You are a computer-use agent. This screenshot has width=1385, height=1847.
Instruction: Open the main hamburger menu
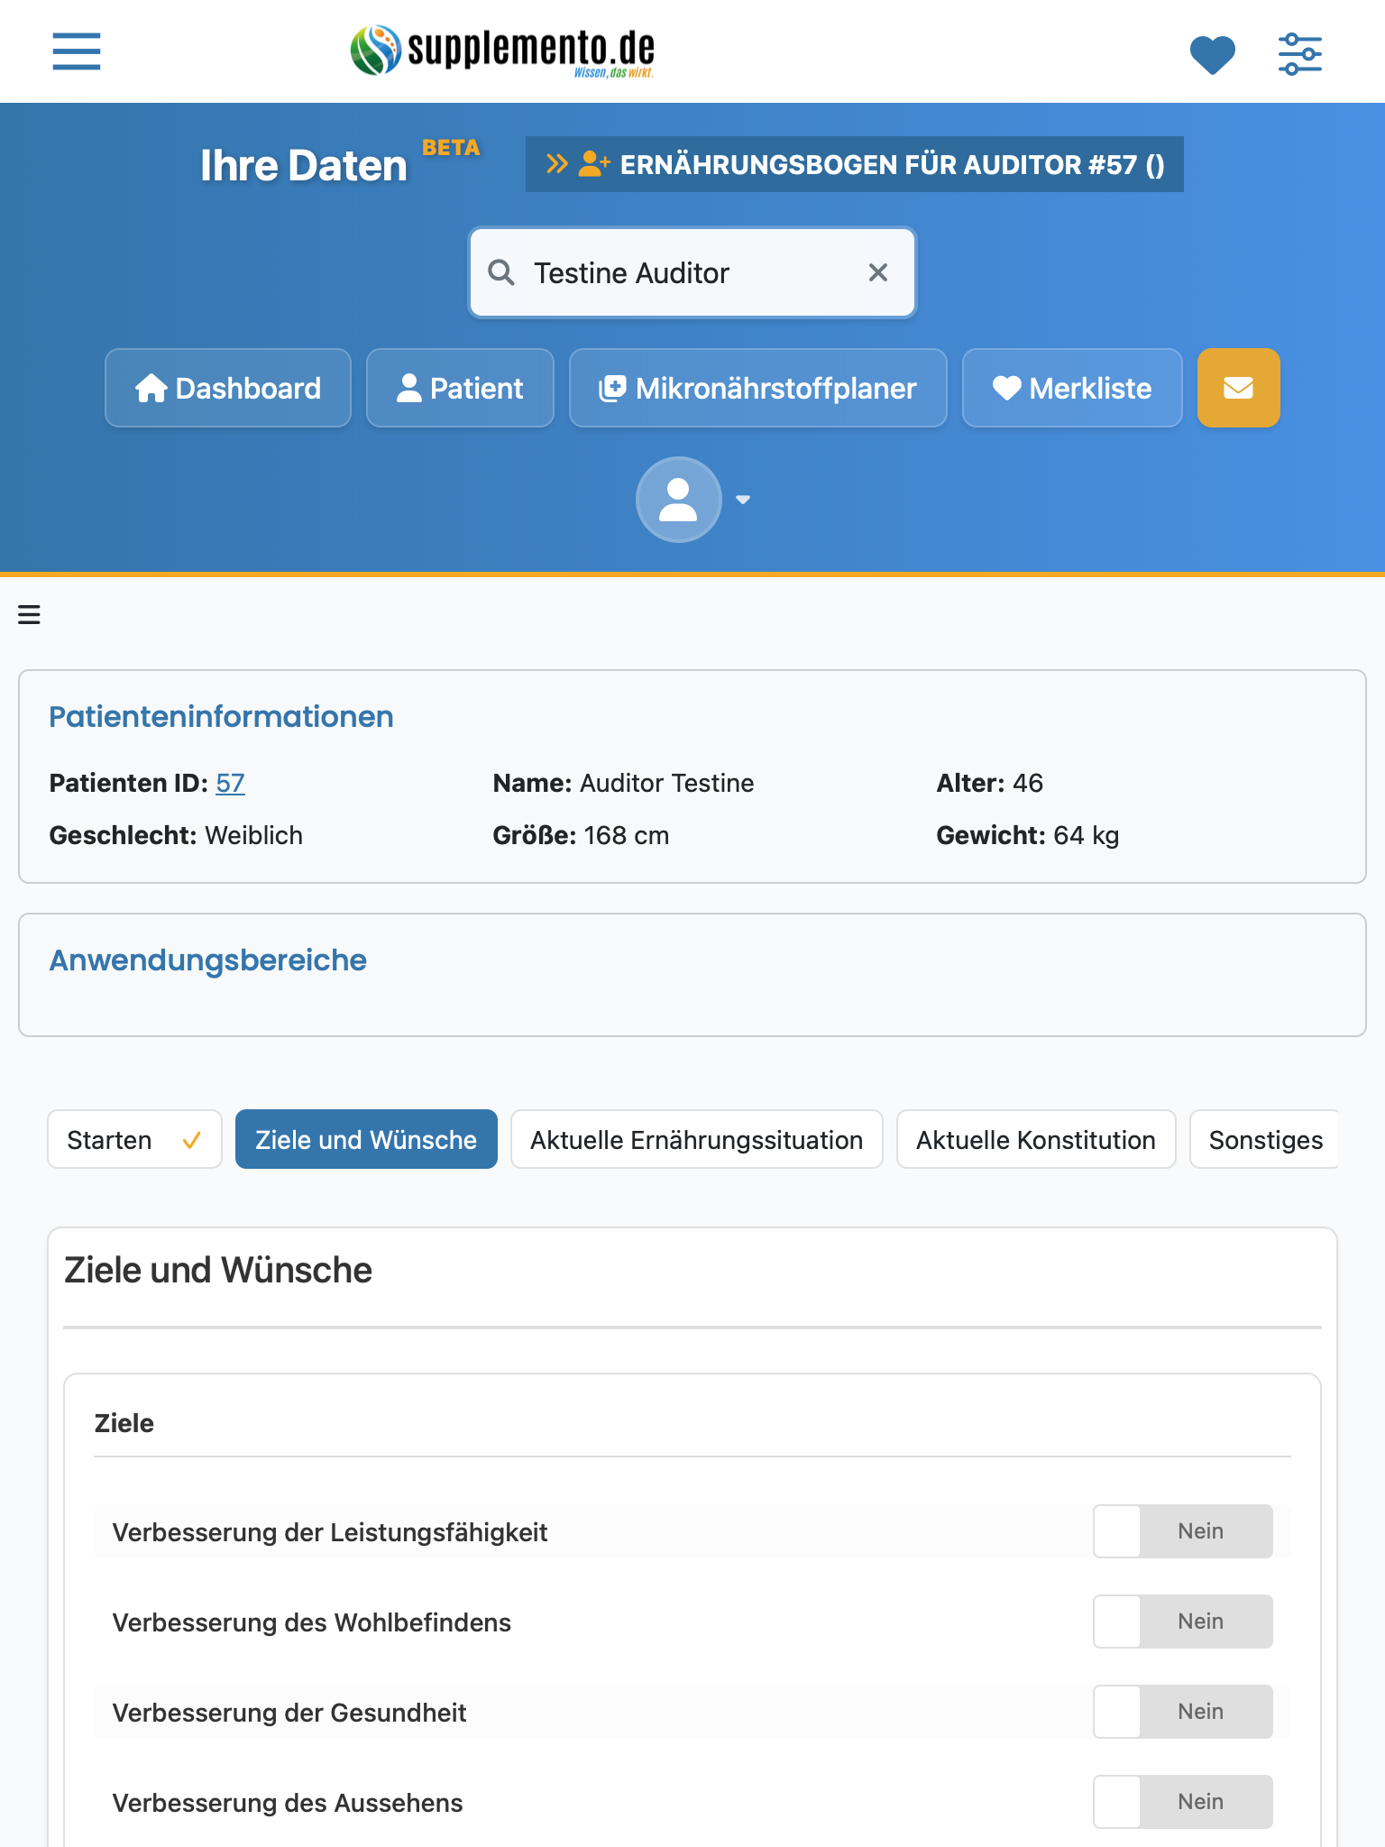coord(77,51)
